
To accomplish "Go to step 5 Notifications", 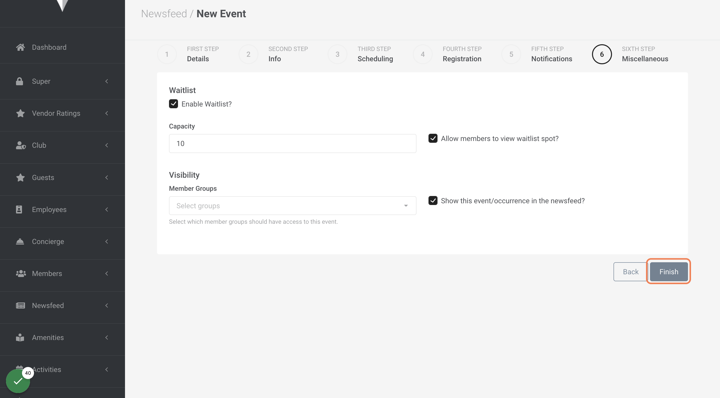I will pos(537,54).
